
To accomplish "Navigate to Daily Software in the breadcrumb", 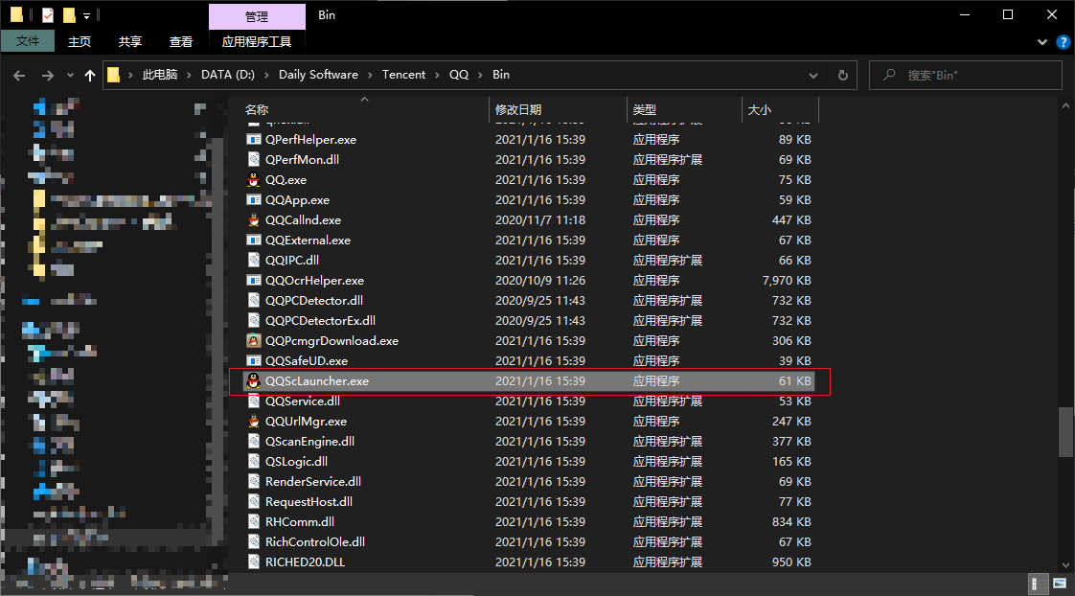I will (x=318, y=75).
